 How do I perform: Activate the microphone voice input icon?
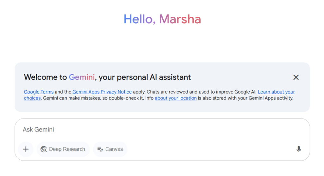[x=299, y=149]
